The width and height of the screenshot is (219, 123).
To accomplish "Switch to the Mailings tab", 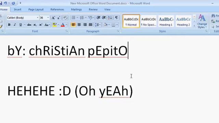I will pos(76,10).
